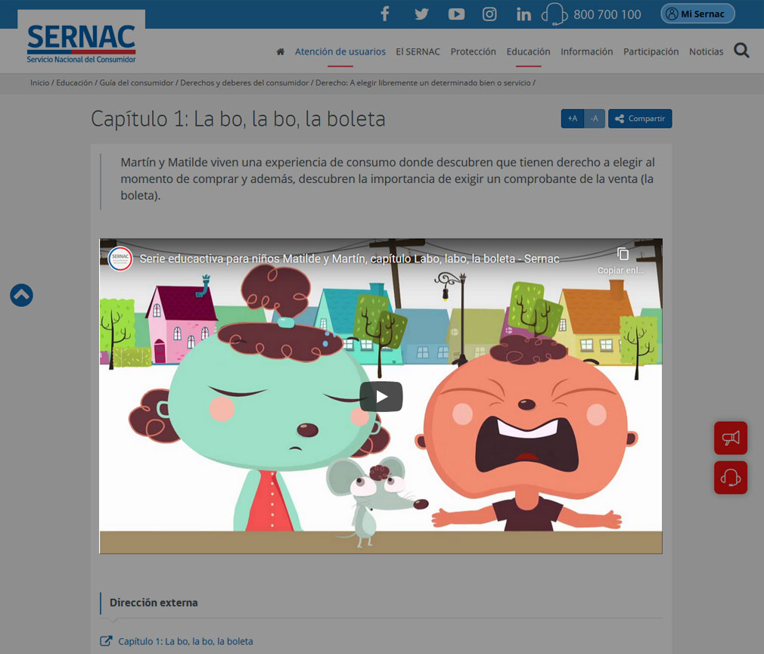Screen dimensions: 764x654
Task: Click Educación breadcrumb link
Action: 74,82
